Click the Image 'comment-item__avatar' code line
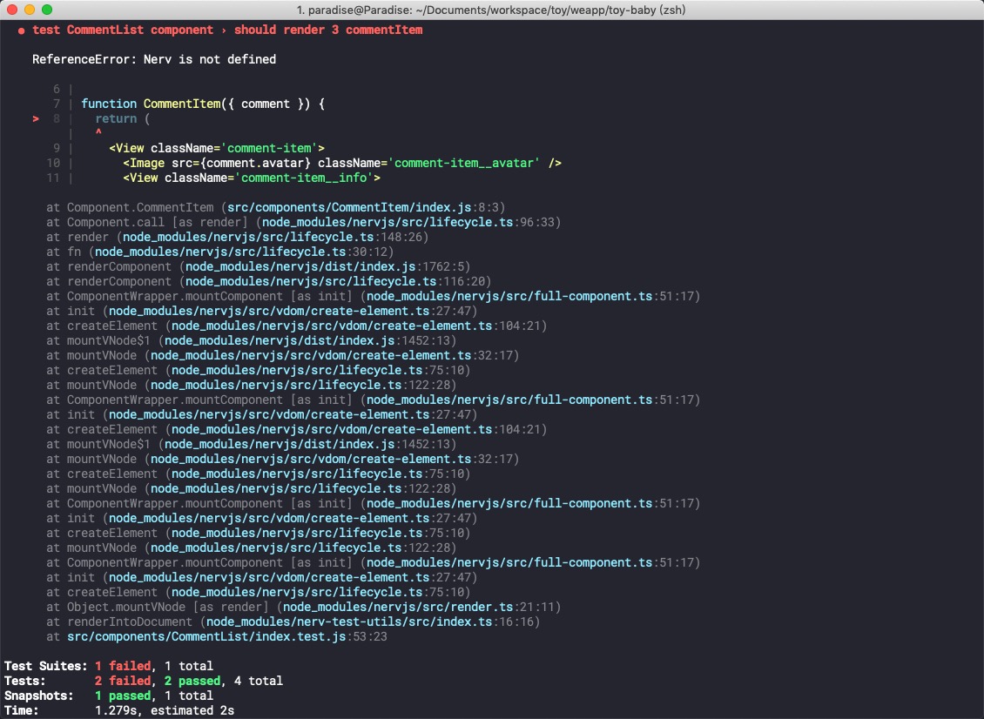This screenshot has height=719, width=984. point(342,163)
